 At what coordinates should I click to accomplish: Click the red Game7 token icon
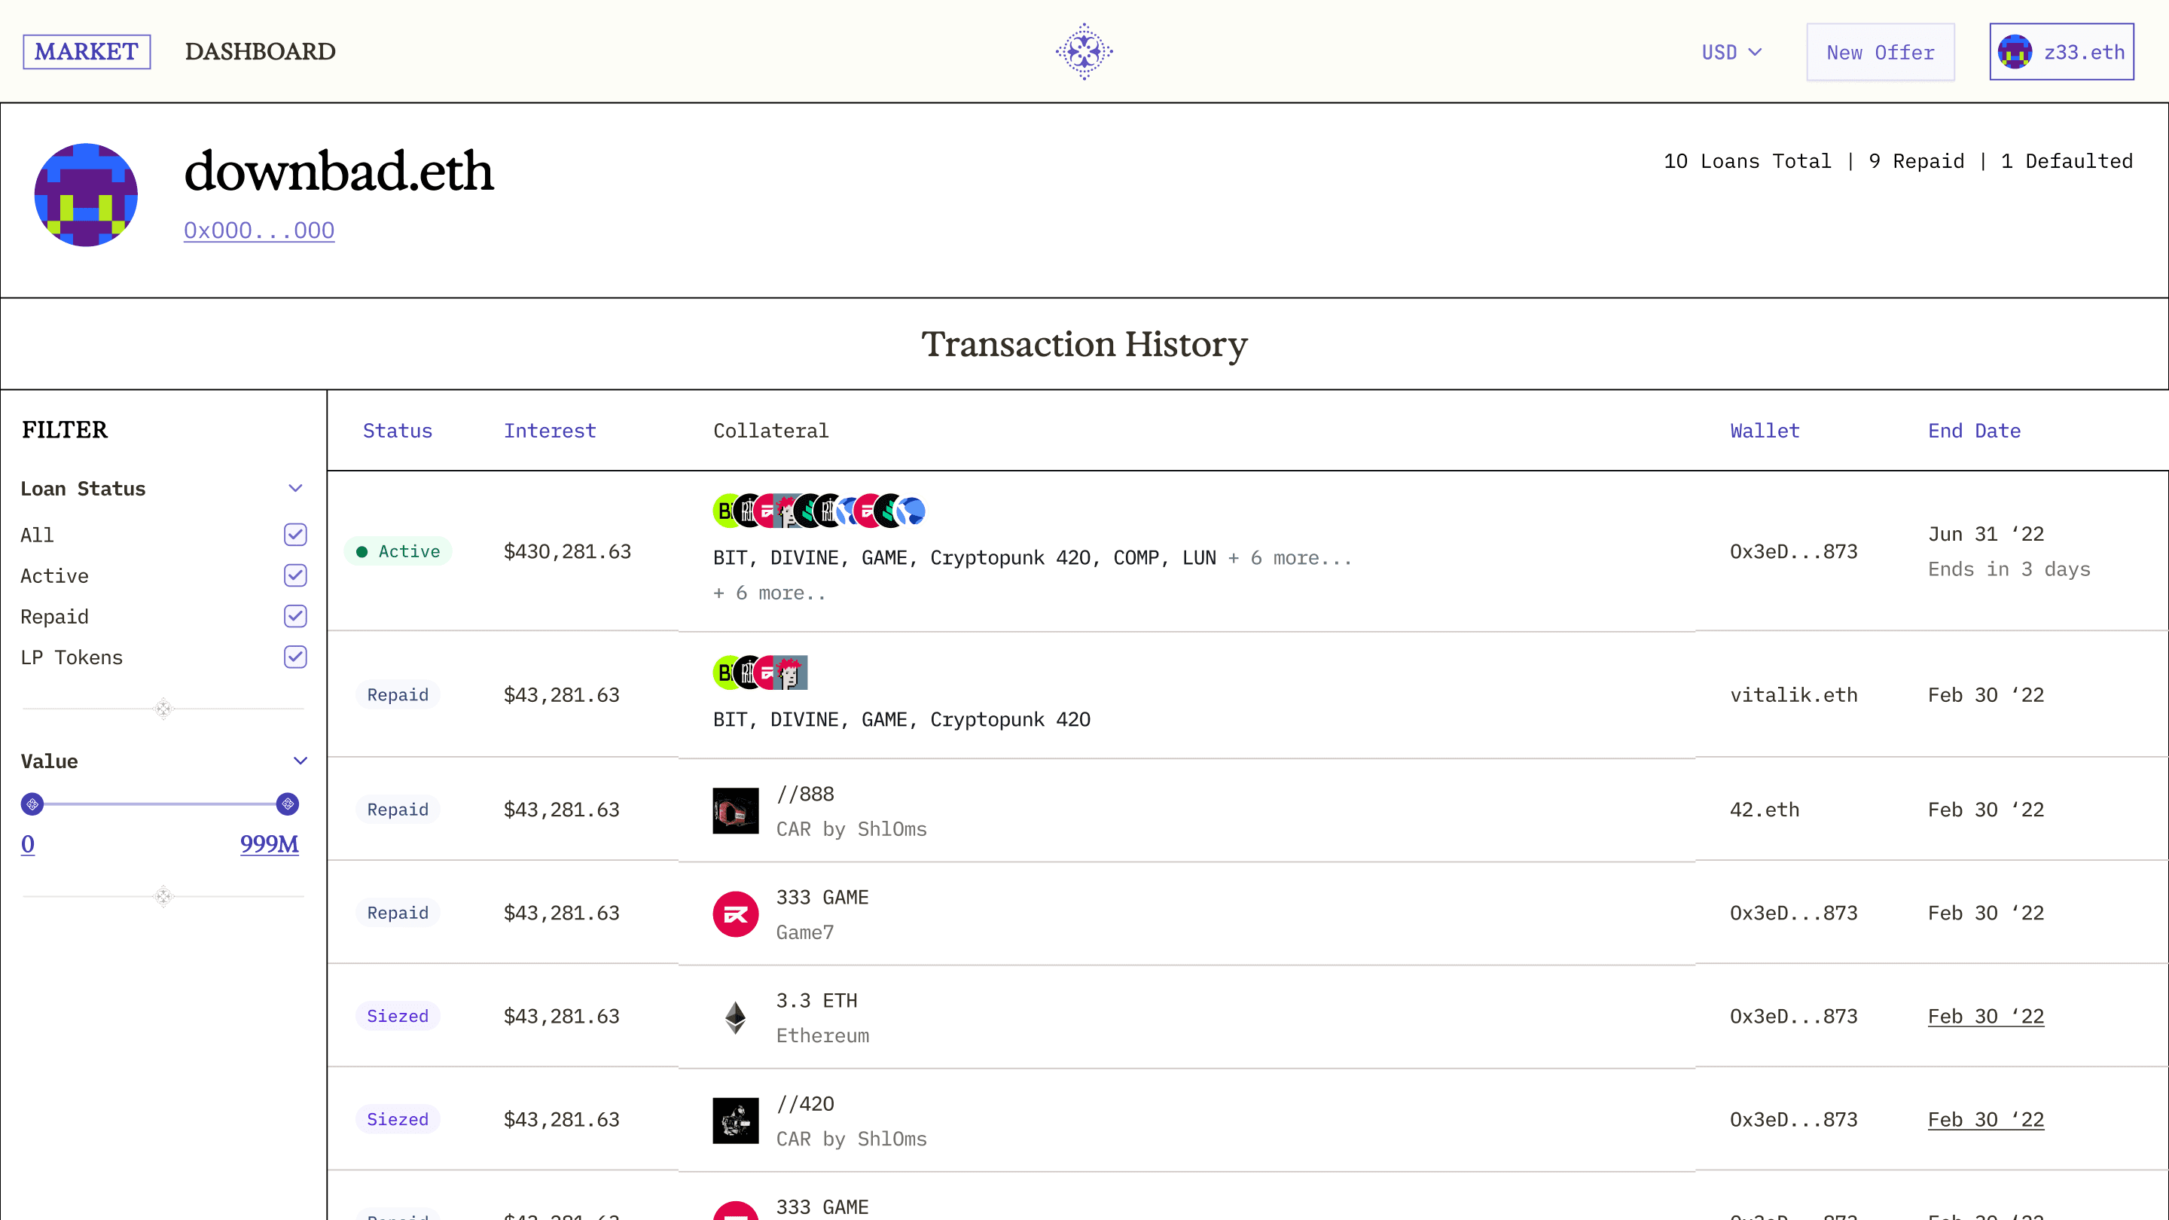[735, 913]
